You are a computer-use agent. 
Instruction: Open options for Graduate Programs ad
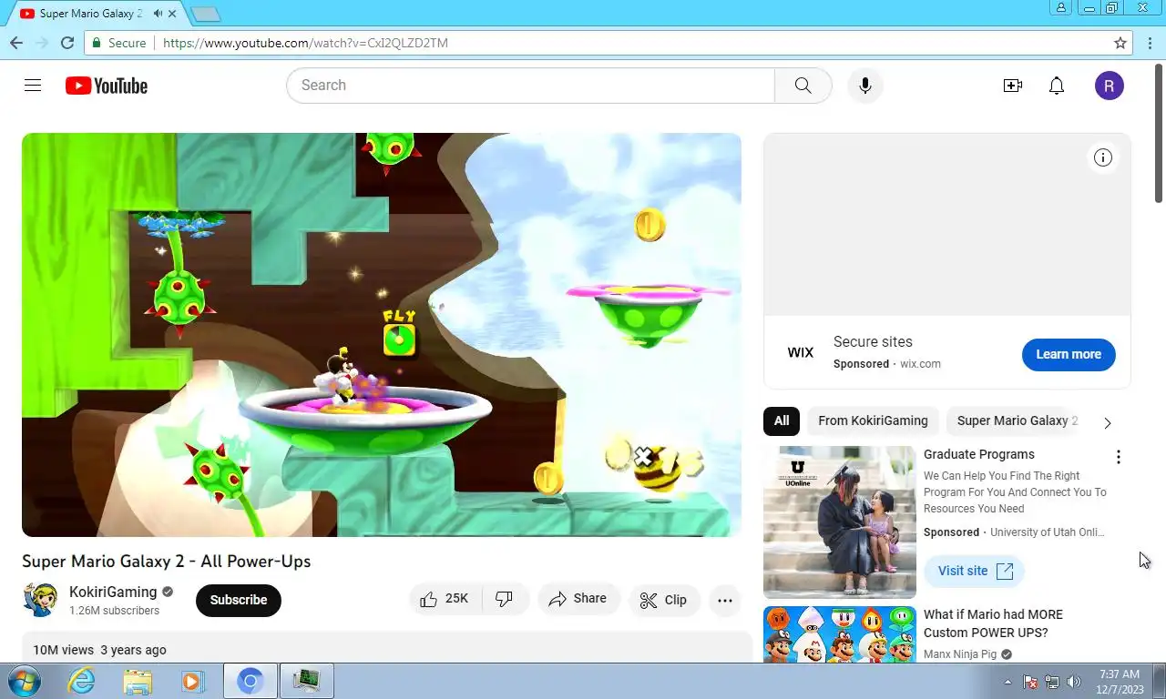coord(1119,457)
